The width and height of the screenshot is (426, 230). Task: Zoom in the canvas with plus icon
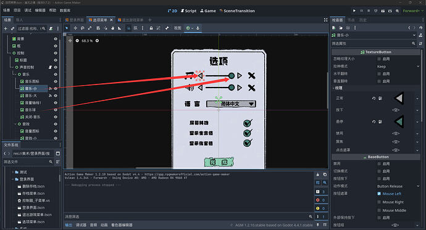(97, 41)
